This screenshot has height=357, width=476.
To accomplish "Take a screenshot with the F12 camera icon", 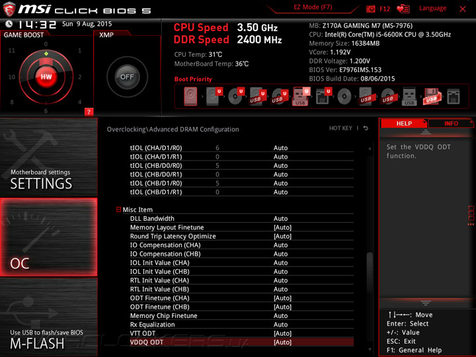I will click(x=371, y=9).
